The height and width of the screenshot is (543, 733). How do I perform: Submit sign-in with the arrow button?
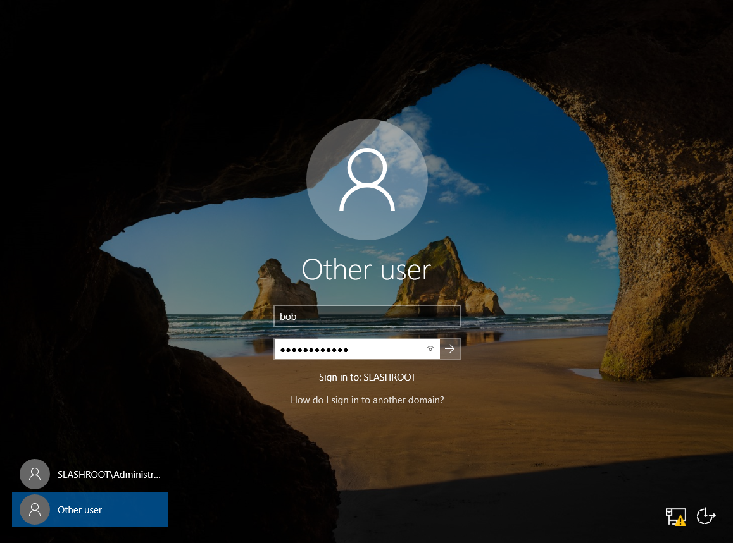click(x=450, y=349)
